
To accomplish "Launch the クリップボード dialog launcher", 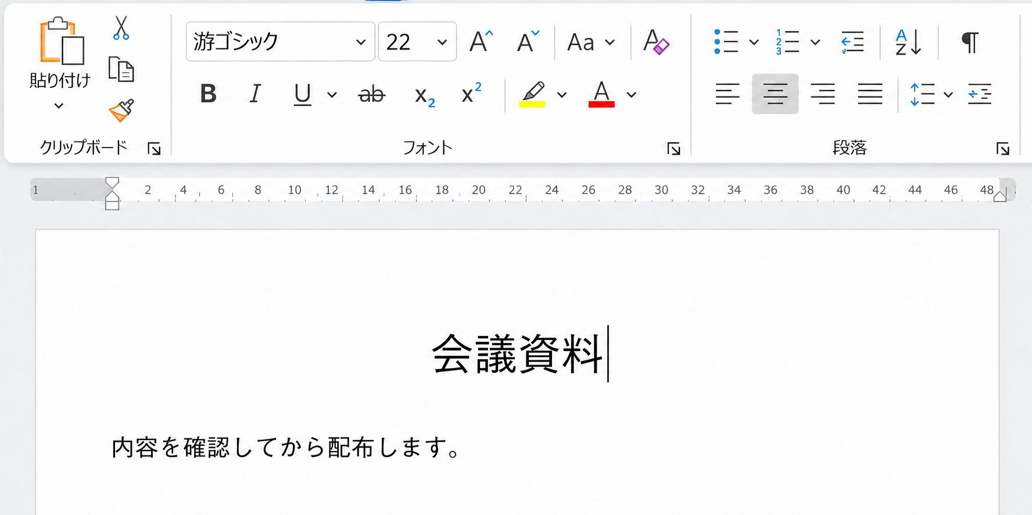I will 154,149.
